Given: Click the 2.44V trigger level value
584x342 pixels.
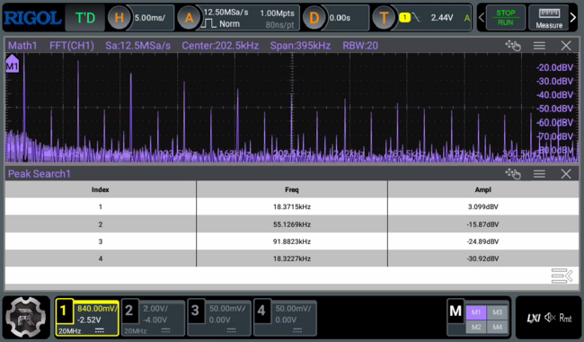Looking at the screenshot, I should coord(442,17).
